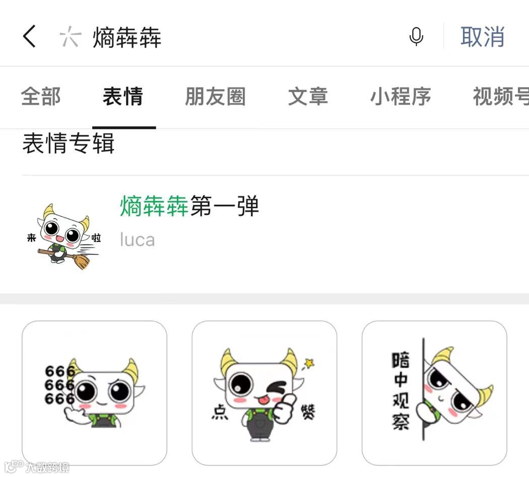Open the 小程序 tab

(401, 96)
